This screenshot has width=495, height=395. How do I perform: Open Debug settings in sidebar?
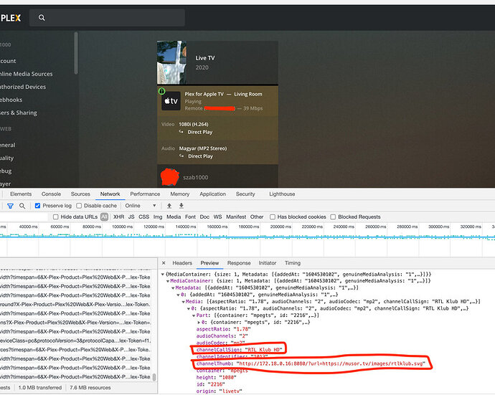(x=6, y=171)
